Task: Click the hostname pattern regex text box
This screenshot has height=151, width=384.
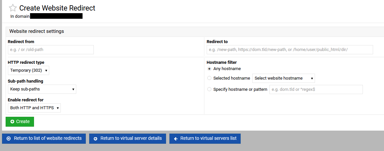Action: (x=316, y=89)
